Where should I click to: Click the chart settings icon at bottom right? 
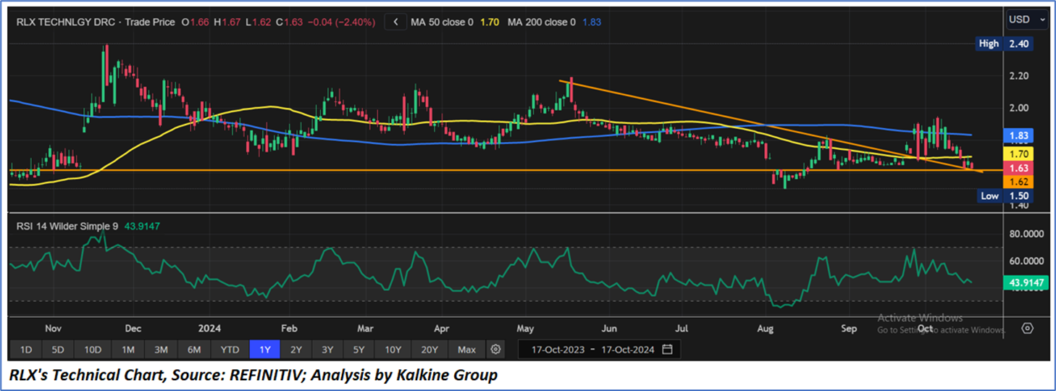coord(1027,328)
